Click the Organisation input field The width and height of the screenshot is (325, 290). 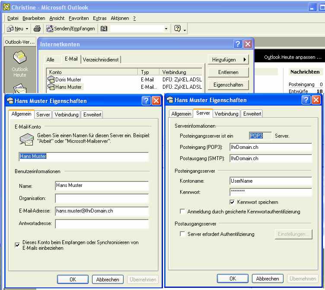point(102,198)
